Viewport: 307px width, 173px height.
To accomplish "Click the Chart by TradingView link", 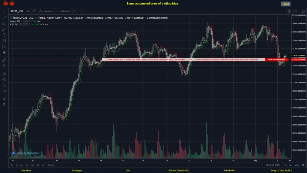I will [26, 153].
